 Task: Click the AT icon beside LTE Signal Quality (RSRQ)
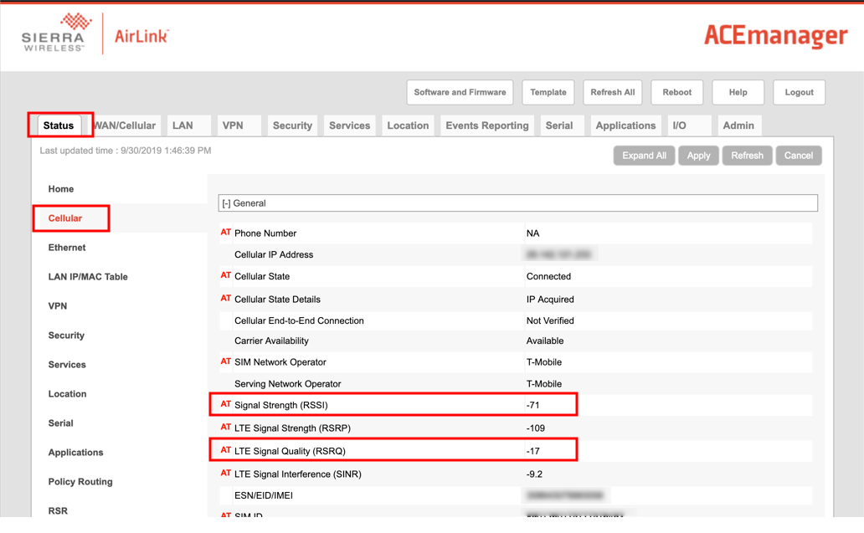click(225, 450)
